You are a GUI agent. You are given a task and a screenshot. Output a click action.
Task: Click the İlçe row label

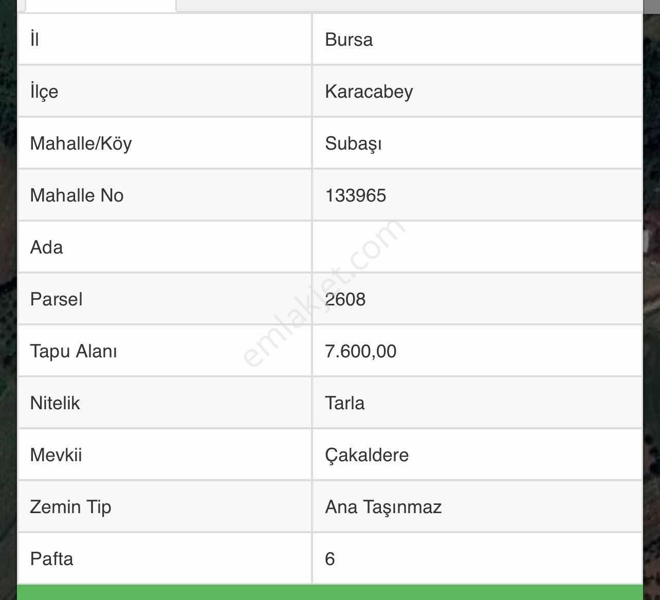[x=44, y=92]
